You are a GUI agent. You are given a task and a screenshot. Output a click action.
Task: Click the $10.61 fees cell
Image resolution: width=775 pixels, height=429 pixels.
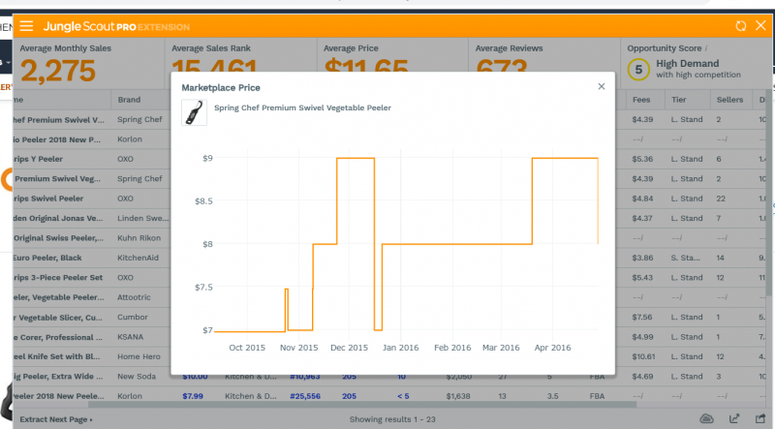(643, 356)
